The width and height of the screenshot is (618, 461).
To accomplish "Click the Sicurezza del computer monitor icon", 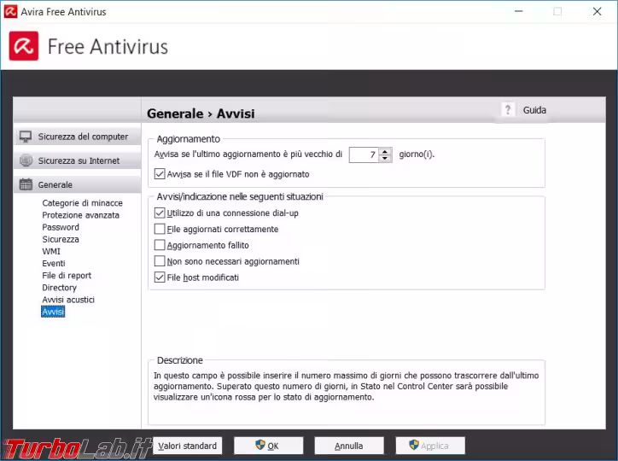I will pyautogui.click(x=26, y=137).
